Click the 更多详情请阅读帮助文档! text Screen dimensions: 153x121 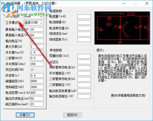[128, 95]
